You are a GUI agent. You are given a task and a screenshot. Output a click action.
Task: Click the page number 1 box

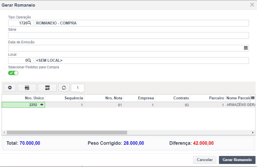tap(78, 88)
